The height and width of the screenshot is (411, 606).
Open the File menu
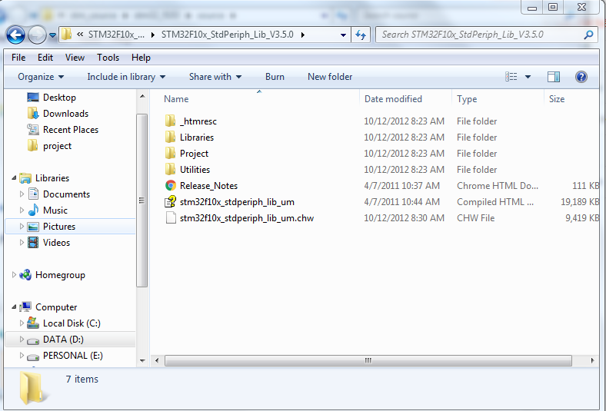click(x=18, y=58)
